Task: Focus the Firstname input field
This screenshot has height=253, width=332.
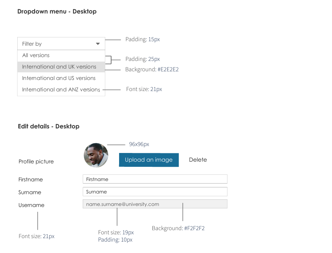Action: coord(155,179)
